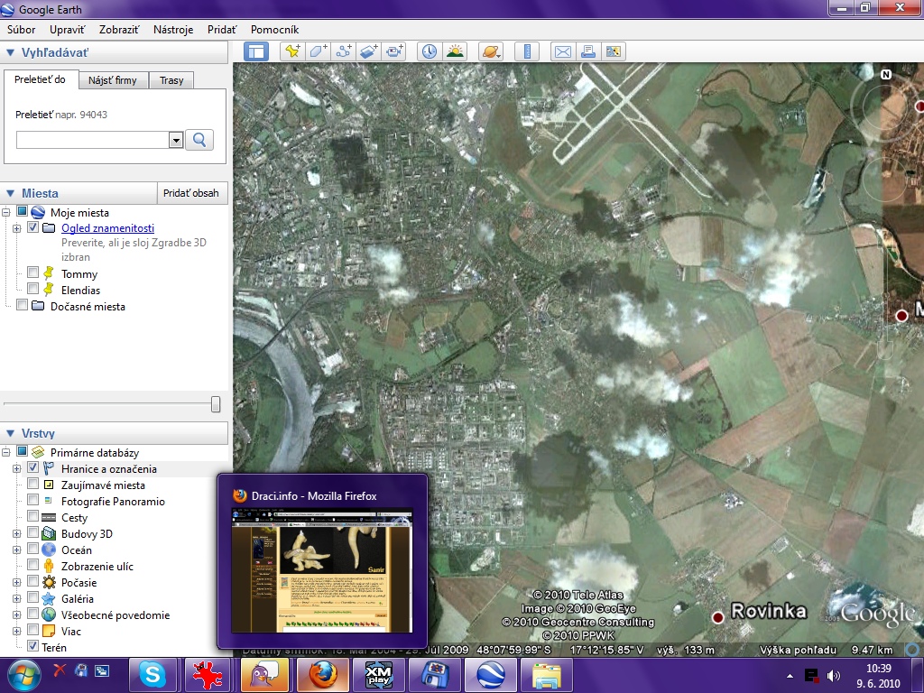Open Skype from the taskbar

coord(152,675)
